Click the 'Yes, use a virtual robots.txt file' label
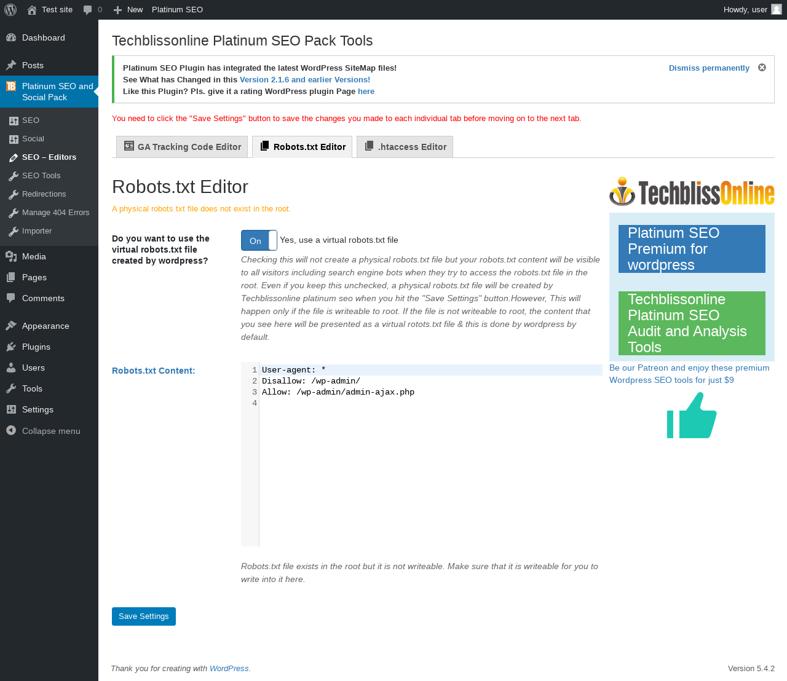Image resolution: width=787 pixels, height=681 pixels. (x=339, y=240)
